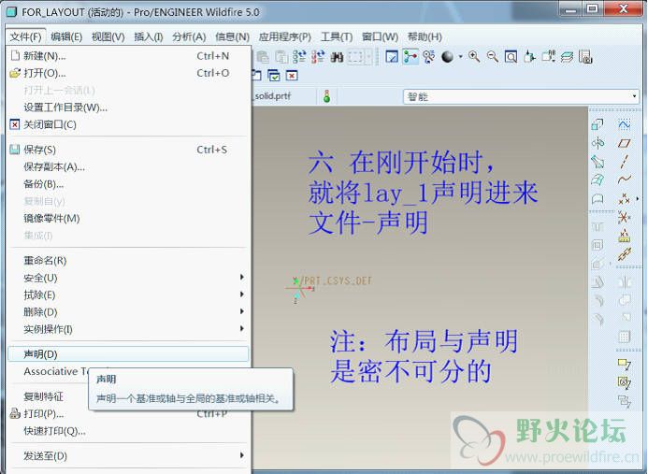Choose 保存(S) in the File menu
The height and width of the screenshot is (474, 648).
pos(128,150)
